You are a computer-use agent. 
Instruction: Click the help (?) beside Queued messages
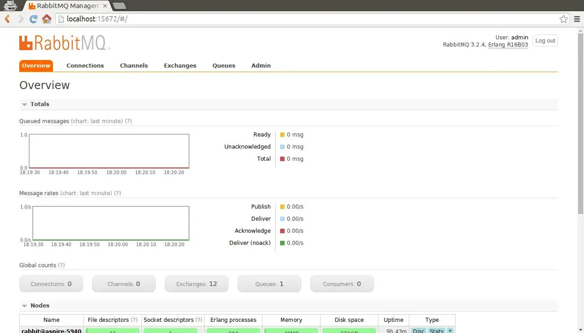(128, 121)
